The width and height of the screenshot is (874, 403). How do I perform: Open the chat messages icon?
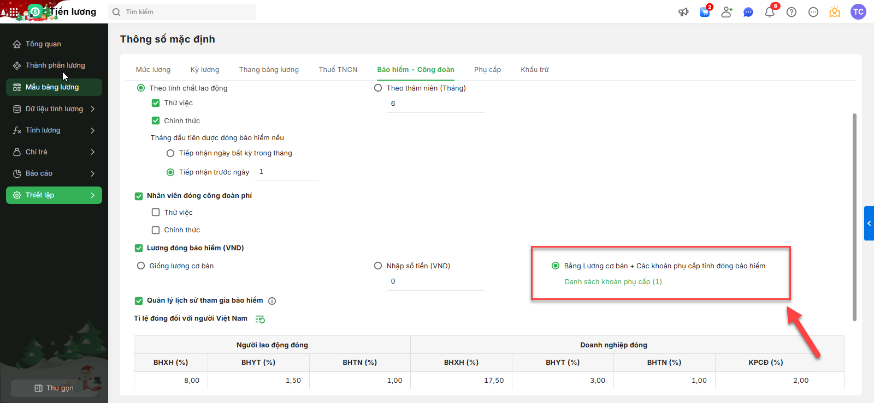(x=748, y=12)
